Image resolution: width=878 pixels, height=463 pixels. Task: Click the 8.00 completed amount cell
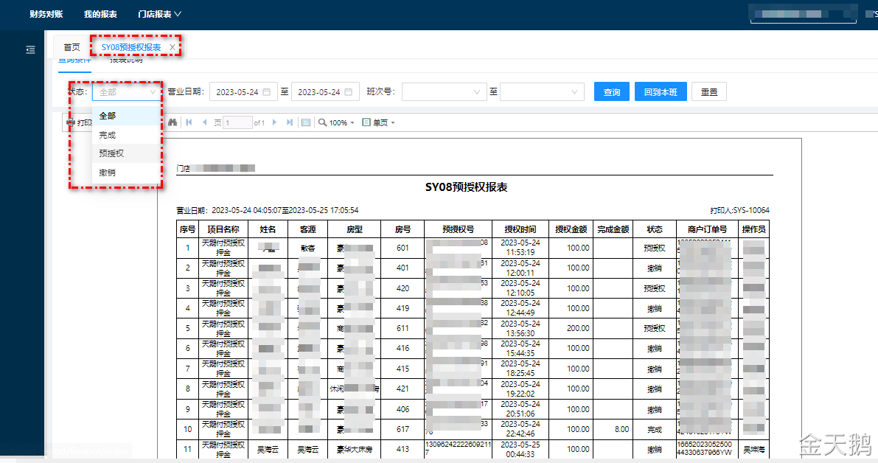(x=613, y=429)
